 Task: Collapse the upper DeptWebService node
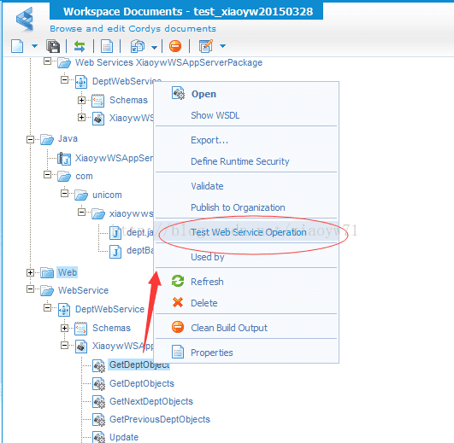click(65, 79)
